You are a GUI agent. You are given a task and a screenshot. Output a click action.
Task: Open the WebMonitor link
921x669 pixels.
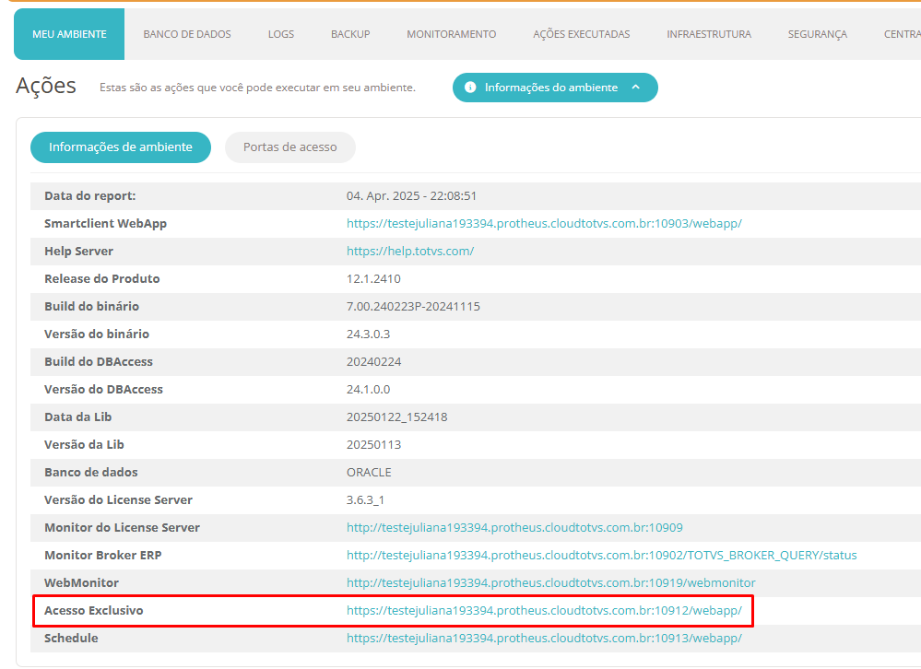click(551, 582)
